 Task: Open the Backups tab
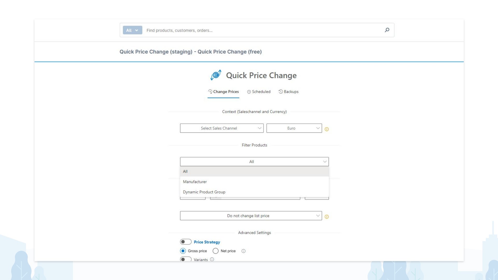[288, 92]
